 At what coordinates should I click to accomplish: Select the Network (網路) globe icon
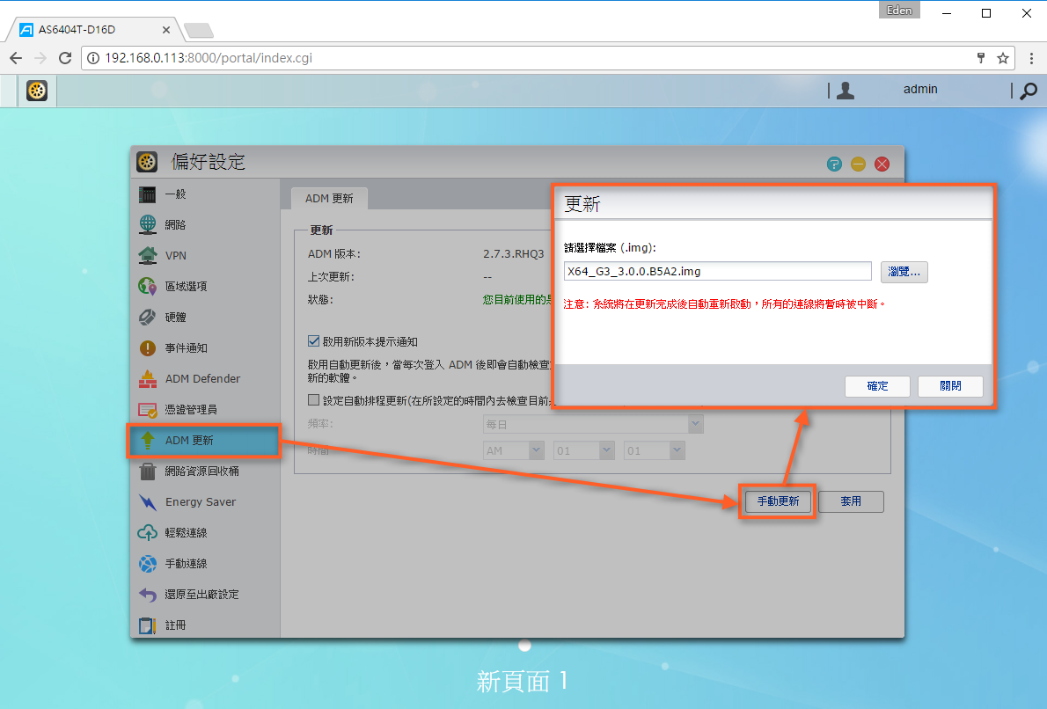[148, 225]
